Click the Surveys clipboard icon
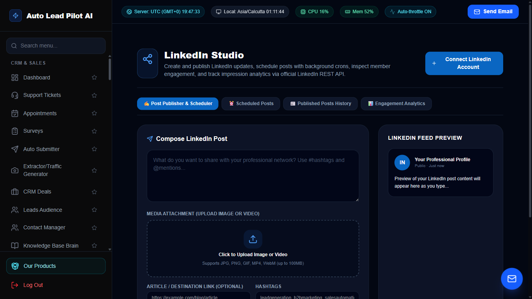 tap(15, 131)
